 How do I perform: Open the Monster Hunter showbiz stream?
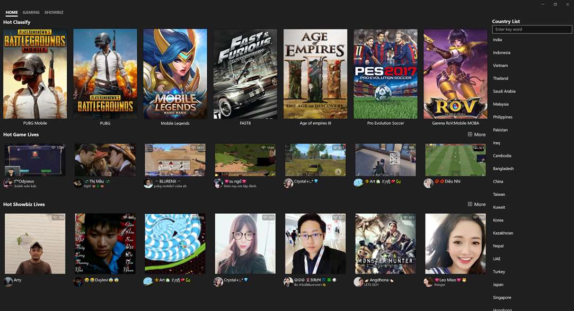(x=385, y=244)
